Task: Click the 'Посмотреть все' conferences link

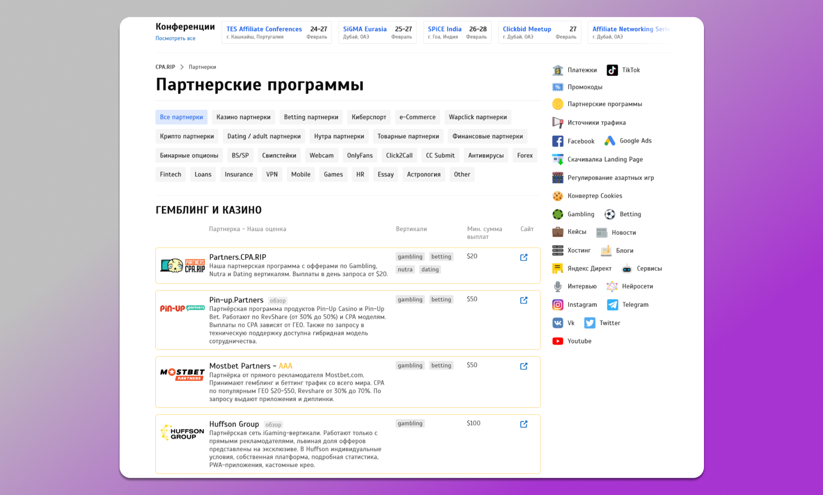Action: point(175,38)
